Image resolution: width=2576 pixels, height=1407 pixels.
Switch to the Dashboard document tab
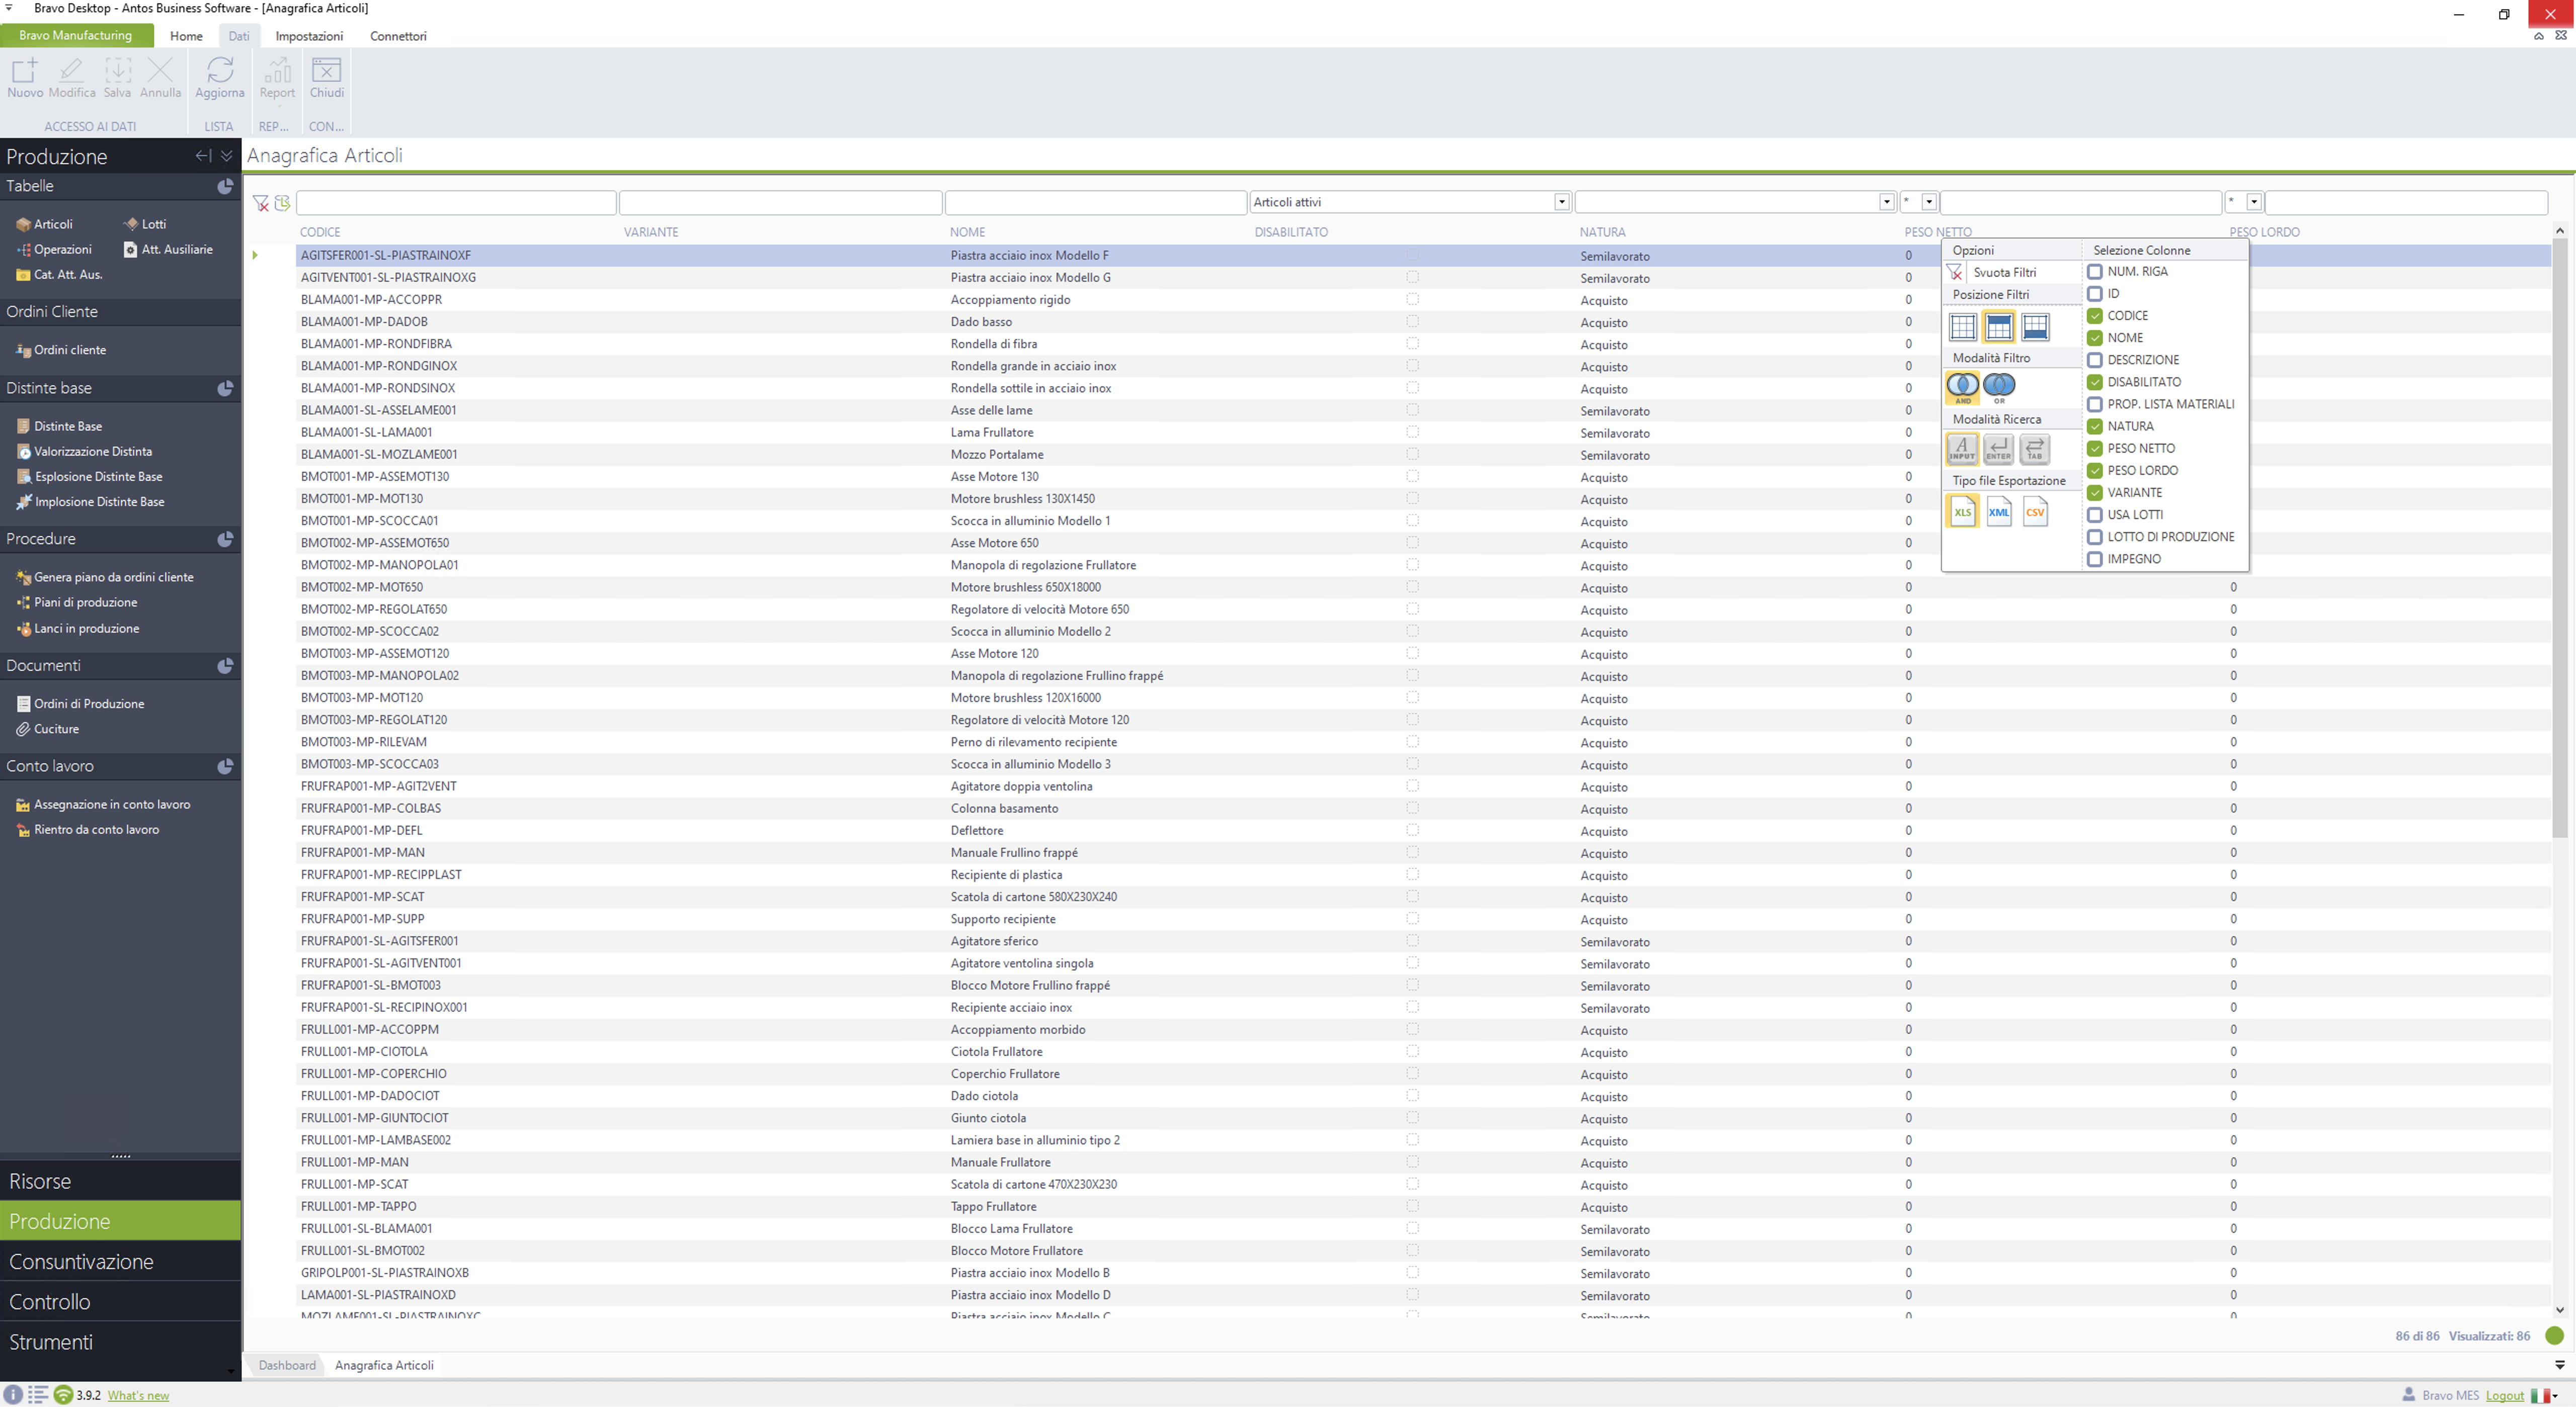click(x=287, y=1365)
